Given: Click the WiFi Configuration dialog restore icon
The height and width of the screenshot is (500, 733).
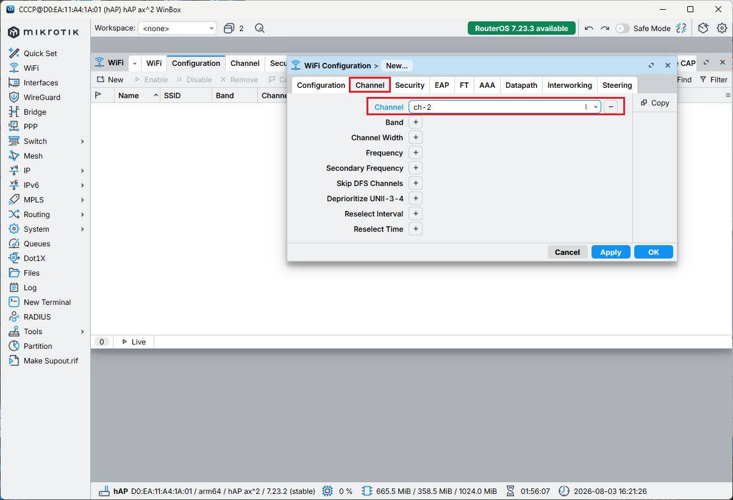Looking at the screenshot, I should coord(651,65).
